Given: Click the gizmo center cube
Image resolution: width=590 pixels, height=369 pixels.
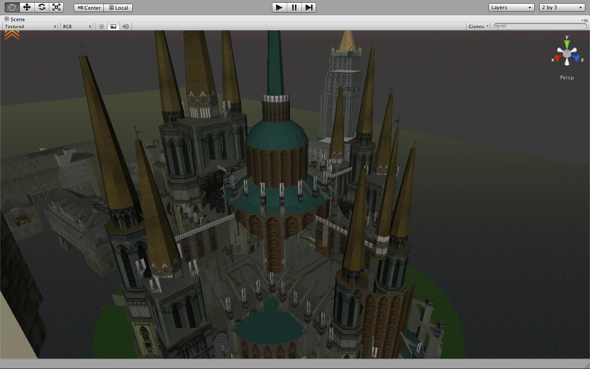Looking at the screenshot, I should [x=567, y=55].
